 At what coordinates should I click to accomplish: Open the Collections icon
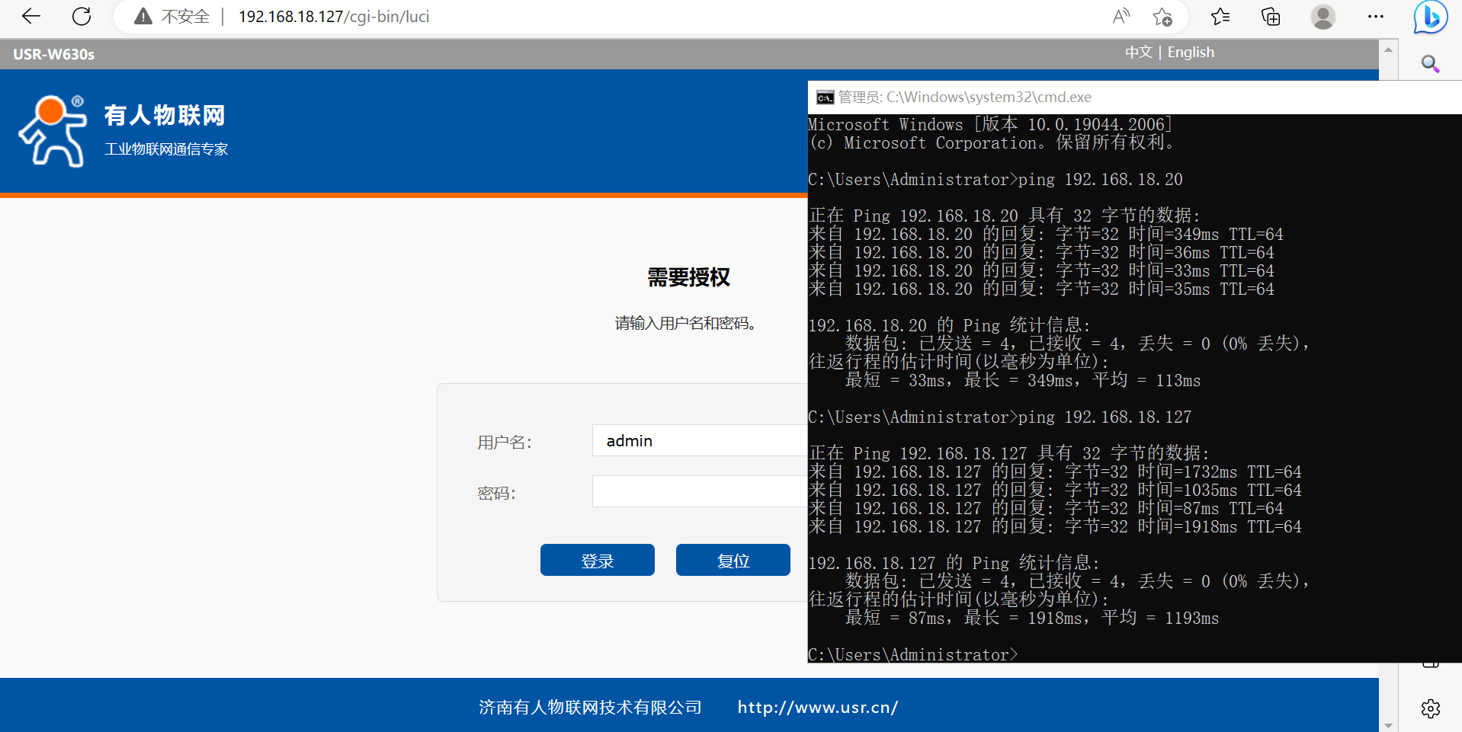click(1271, 17)
